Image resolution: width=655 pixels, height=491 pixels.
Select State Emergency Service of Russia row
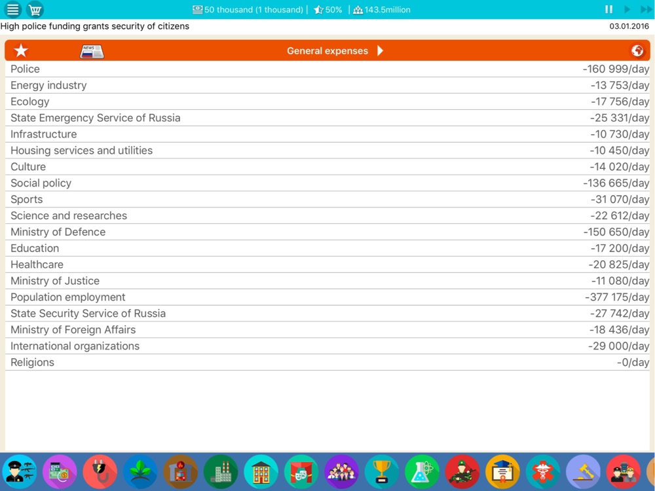327,118
